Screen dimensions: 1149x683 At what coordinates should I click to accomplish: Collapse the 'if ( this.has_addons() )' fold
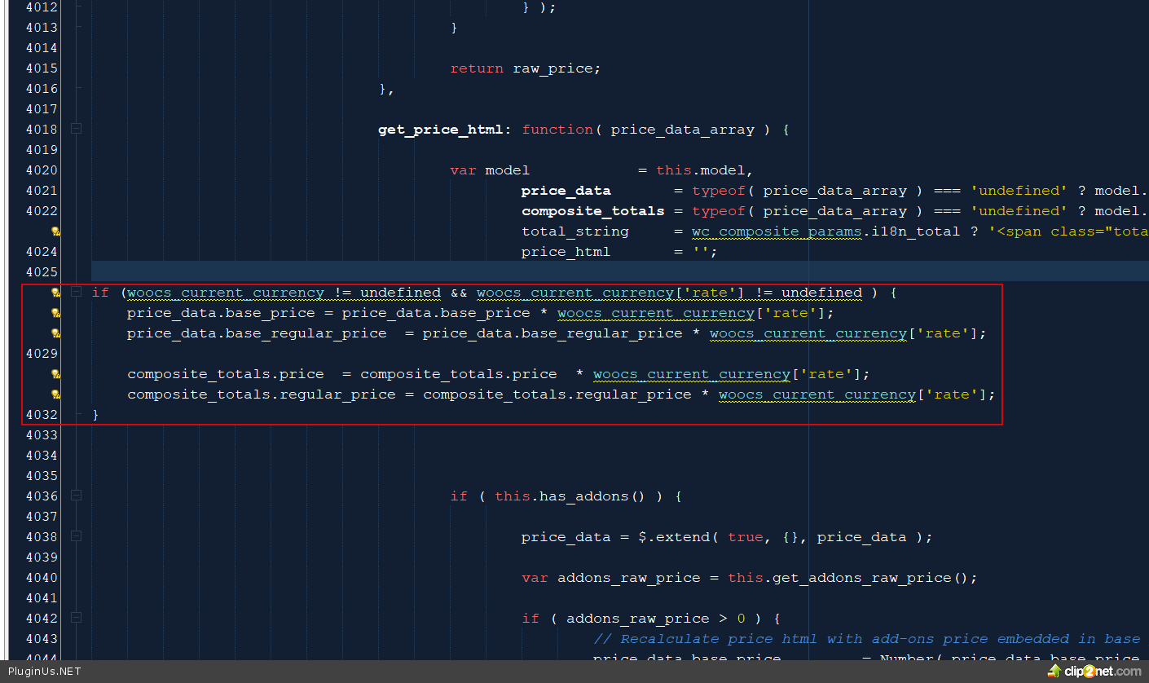click(x=76, y=496)
